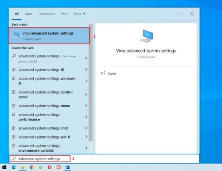Select 'advanced system settings environment variable' suggestion

(x=49, y=148)
